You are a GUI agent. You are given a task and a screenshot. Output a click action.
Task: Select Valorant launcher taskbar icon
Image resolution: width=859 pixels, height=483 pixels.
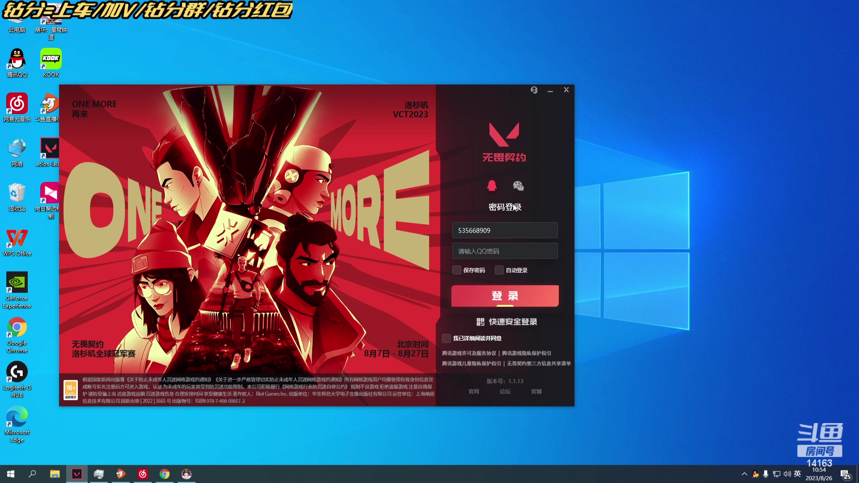tap(77, 474)
